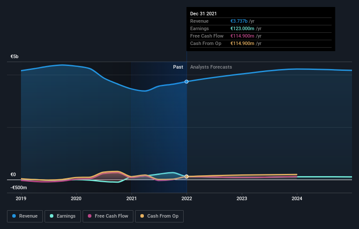This screenshot has height=229, width=359.
Task: Click the 'Analysts Forecasts' label
Action: point(211,67)
